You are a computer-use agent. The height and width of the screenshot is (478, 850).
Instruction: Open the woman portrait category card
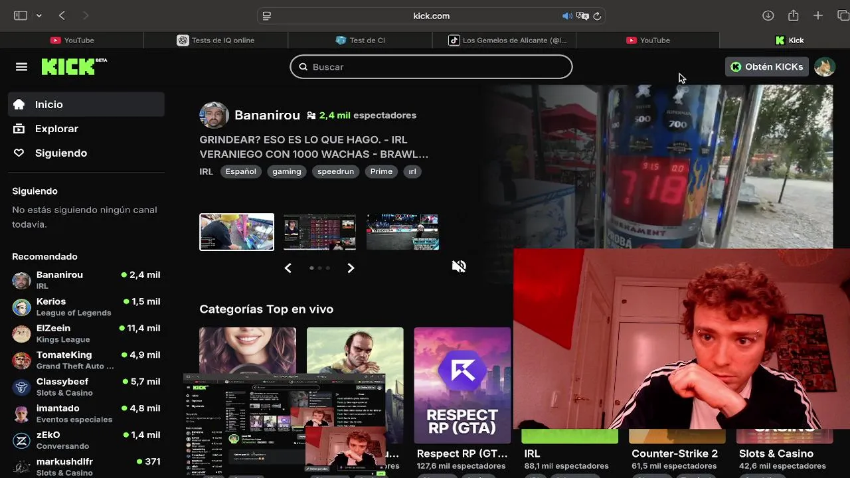click(247, 351)
